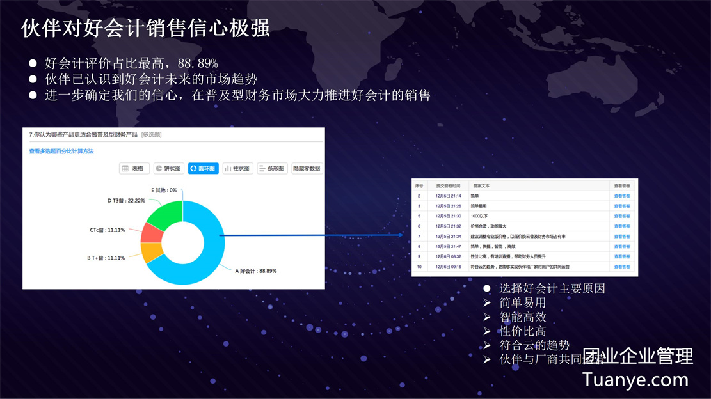Click the slide title 伙伴对好会计销售信心极强
711x399 pixels.
[x=145, y=28]
